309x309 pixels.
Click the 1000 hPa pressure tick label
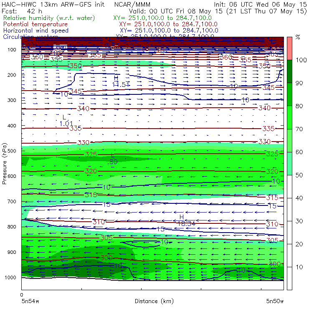tap(10, 277)
